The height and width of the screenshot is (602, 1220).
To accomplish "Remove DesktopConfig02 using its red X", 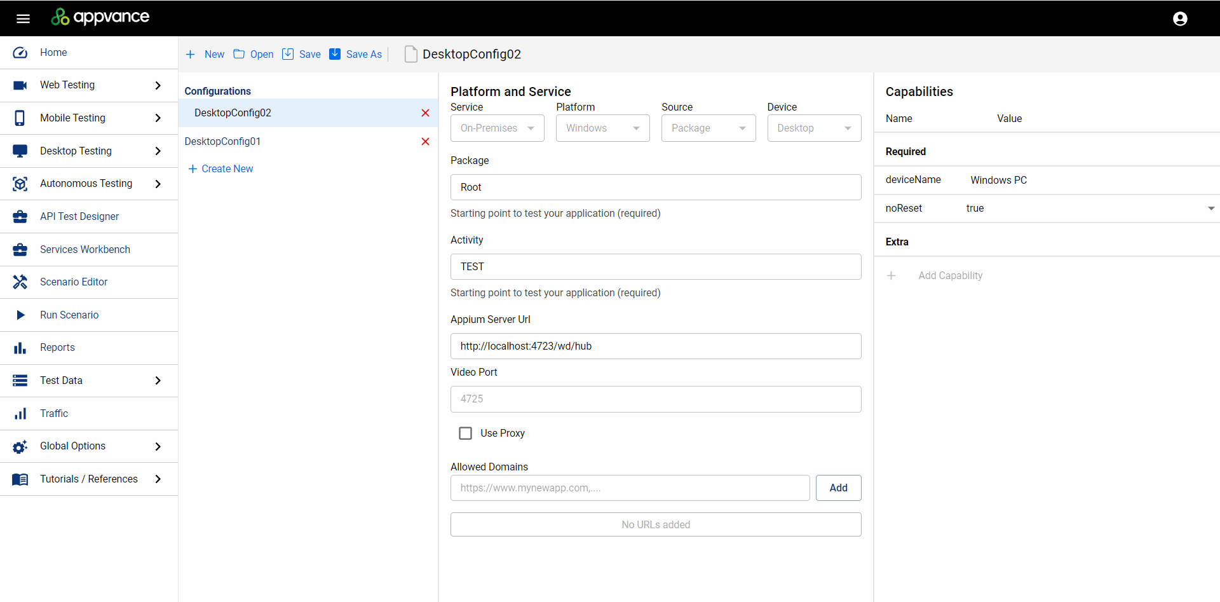I will click(x=425, y=113).
